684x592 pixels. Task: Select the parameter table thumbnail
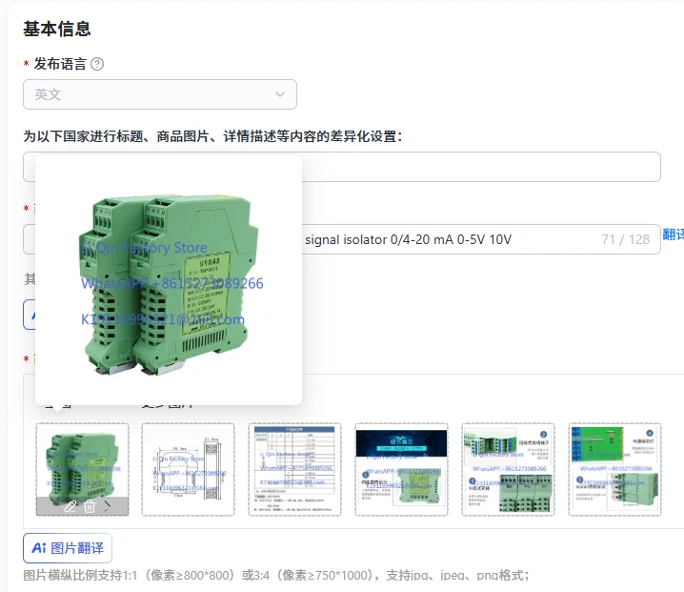click(295, 469)
